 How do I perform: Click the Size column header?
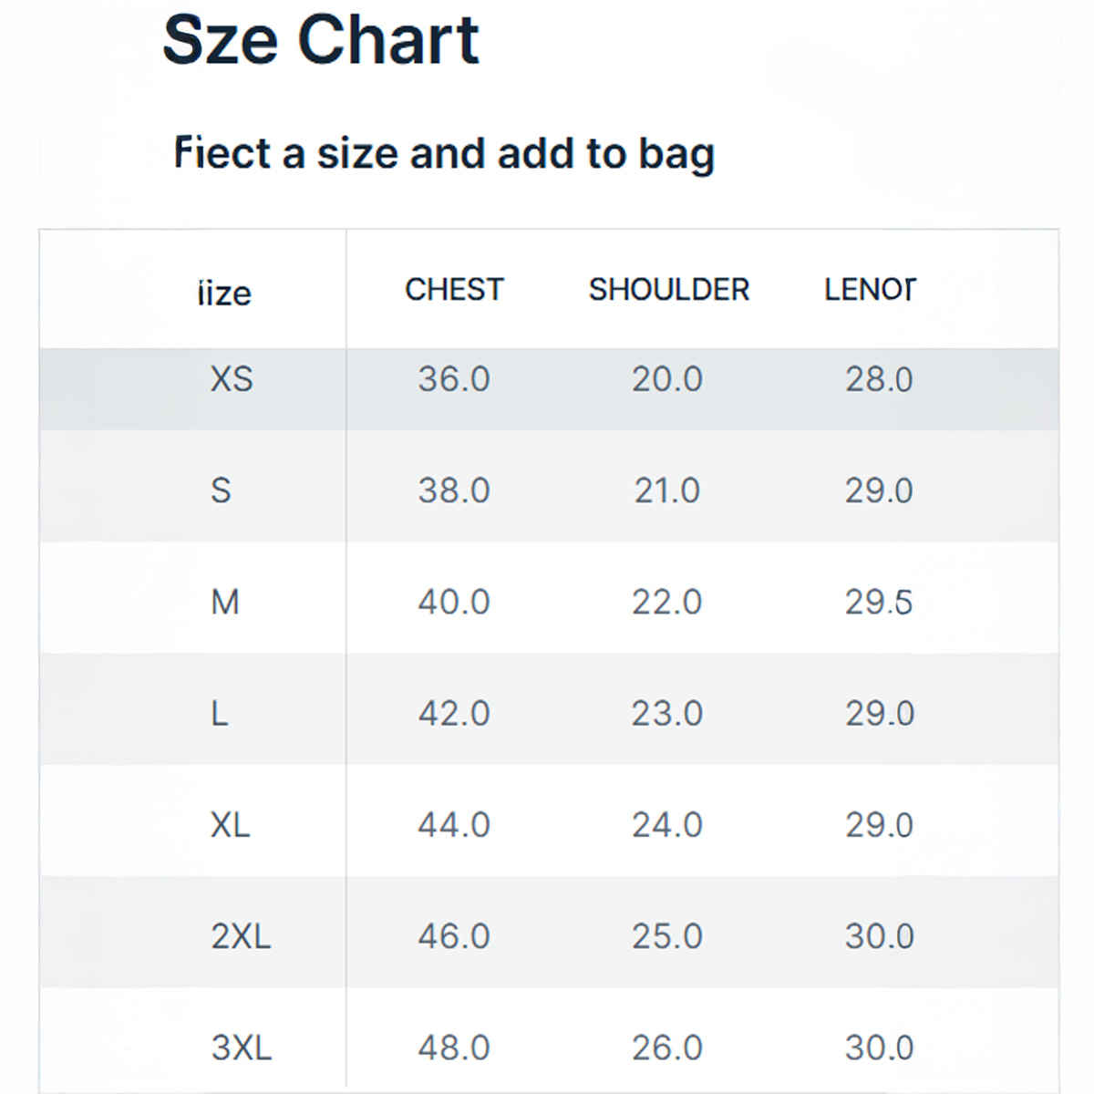pos(224,294)
